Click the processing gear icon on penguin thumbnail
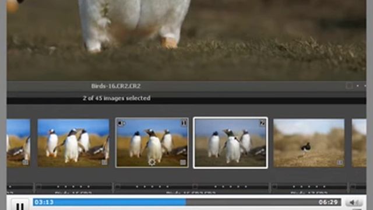The image size is (373, 210). point(152,162)
